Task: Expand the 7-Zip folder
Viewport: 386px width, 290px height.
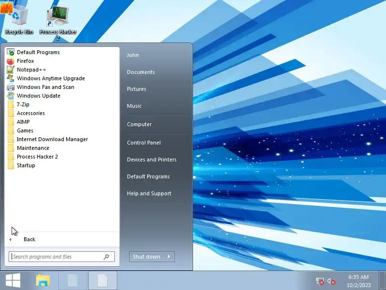Action: 62,104
